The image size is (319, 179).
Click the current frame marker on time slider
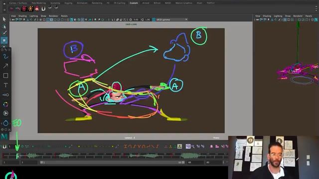17,156
